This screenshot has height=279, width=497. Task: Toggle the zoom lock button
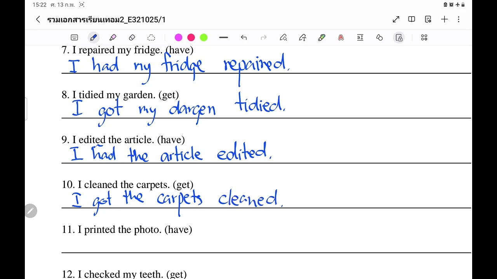coord(399,38)
